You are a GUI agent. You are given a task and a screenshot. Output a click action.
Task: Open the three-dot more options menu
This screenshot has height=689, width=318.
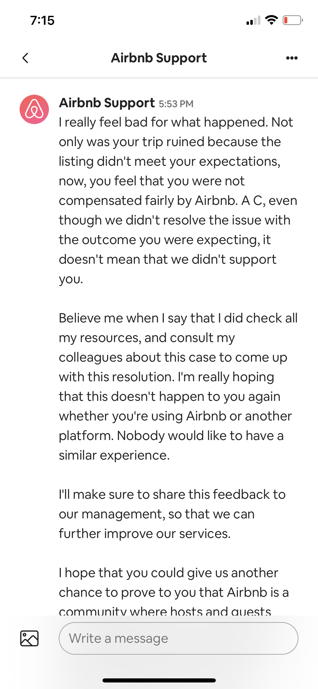pyautogui.click(x=292, y=58)
